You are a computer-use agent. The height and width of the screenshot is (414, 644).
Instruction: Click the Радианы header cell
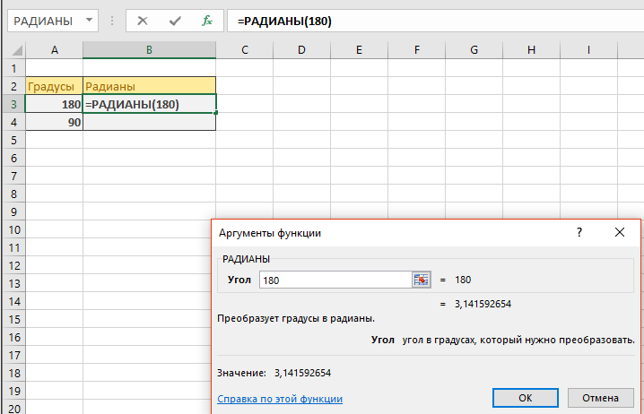(150, 86)
